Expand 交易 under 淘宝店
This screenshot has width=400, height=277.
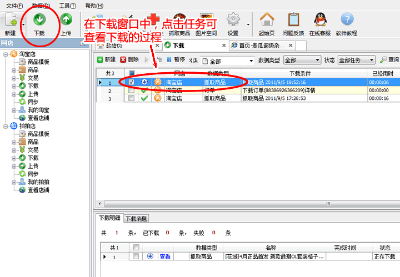tap(14, 78)
